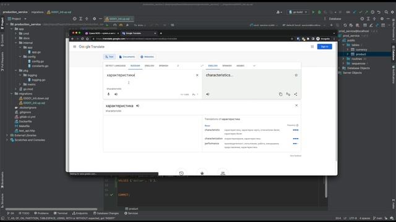Viewport: 396px width, 222px height.
Task: Select Documents mode tab
Action: 127,57
